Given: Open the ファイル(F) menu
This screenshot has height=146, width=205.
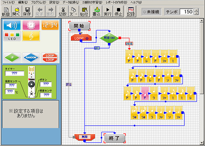Looking at the screenshot, I should click(x=9, y=2).
